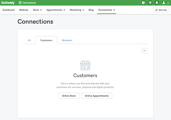The image size is (171, 120).
Task: Select the Customers tab
Action: (x=46, y=40)
